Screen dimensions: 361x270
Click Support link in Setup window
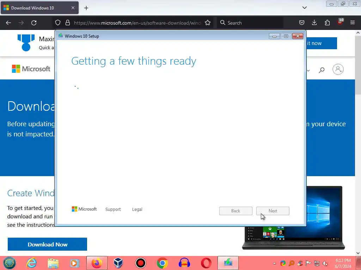click(x=113, y=210)
